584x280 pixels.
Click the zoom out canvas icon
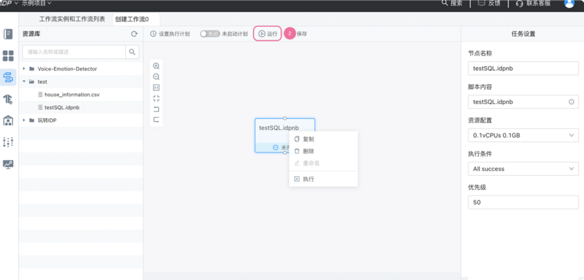point(156,77)
